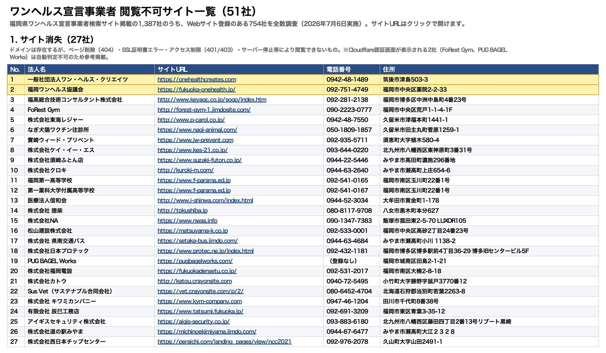Open the suzaki-futon.co.jp link
The image size is (606, 353).
199,160
